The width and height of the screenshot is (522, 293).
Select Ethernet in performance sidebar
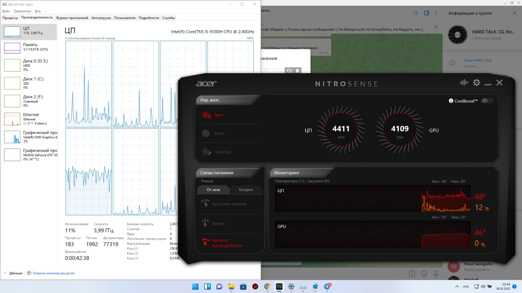[29, 119]
